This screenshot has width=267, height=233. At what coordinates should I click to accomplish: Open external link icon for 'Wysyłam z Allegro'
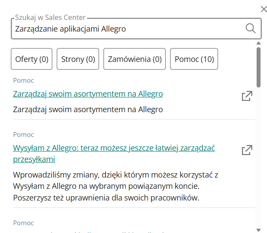[247, 150]
